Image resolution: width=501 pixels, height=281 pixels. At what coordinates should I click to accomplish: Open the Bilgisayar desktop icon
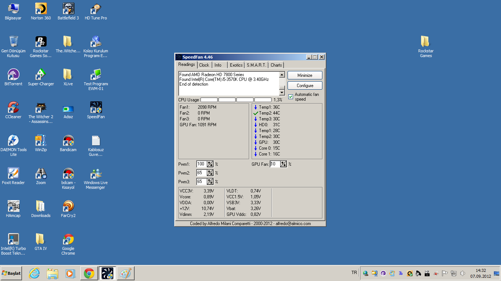(13, 11)
